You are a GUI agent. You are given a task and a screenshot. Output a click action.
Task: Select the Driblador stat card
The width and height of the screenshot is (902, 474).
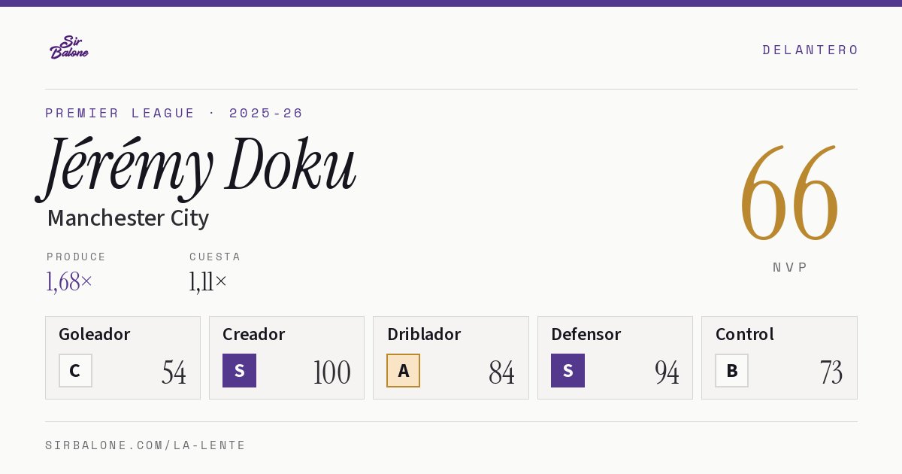(x=451, y=357)
